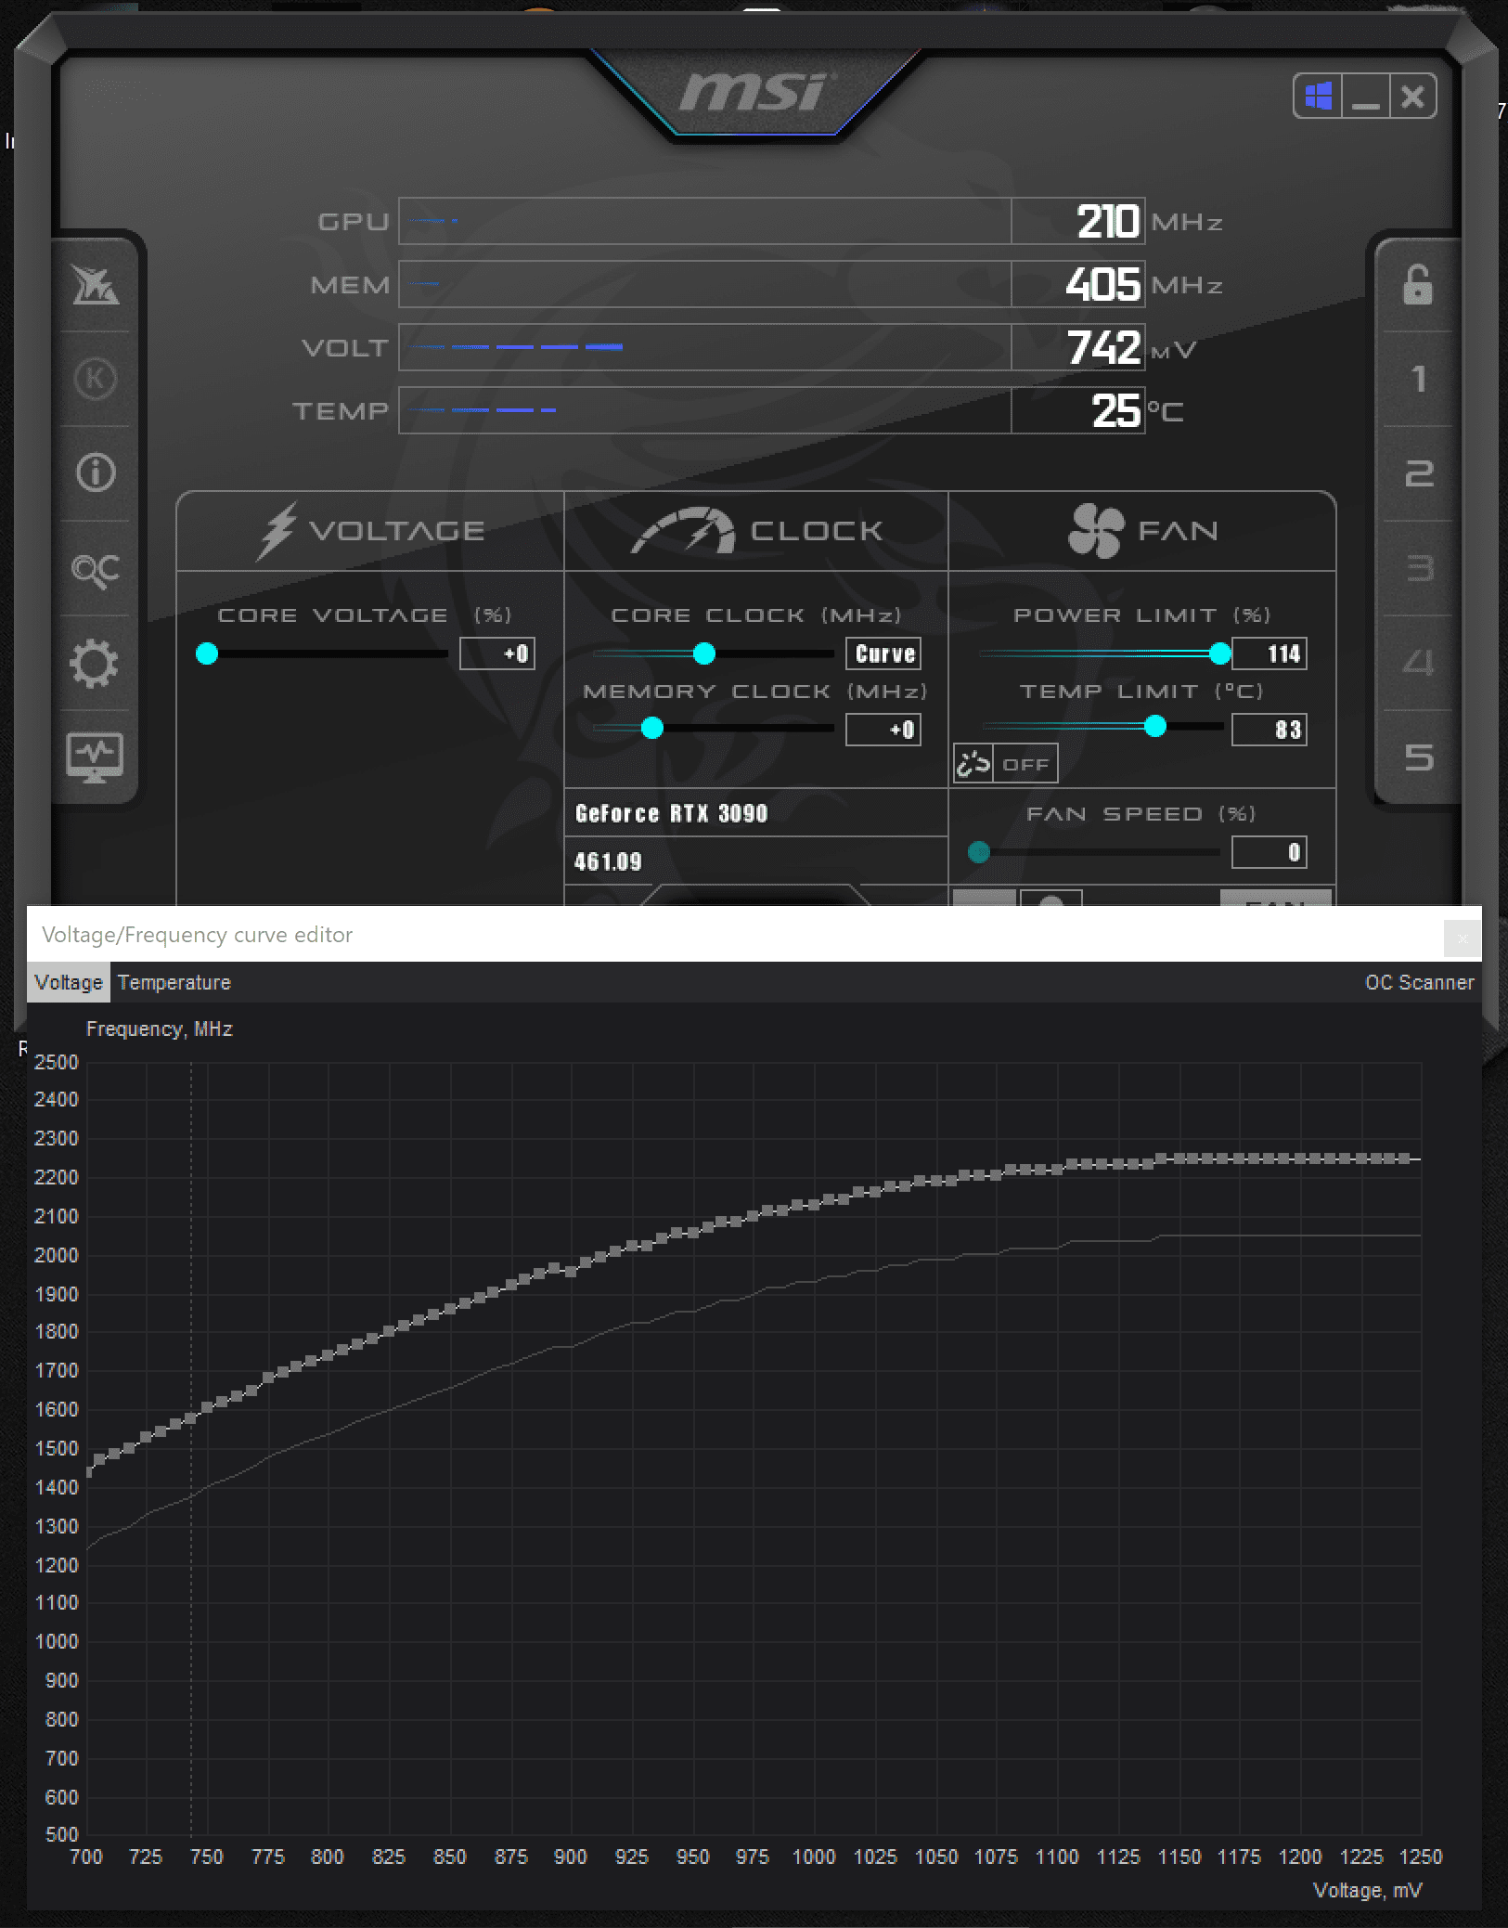Click the GeForce RTX 3090 card name

(x=672, y=813)
